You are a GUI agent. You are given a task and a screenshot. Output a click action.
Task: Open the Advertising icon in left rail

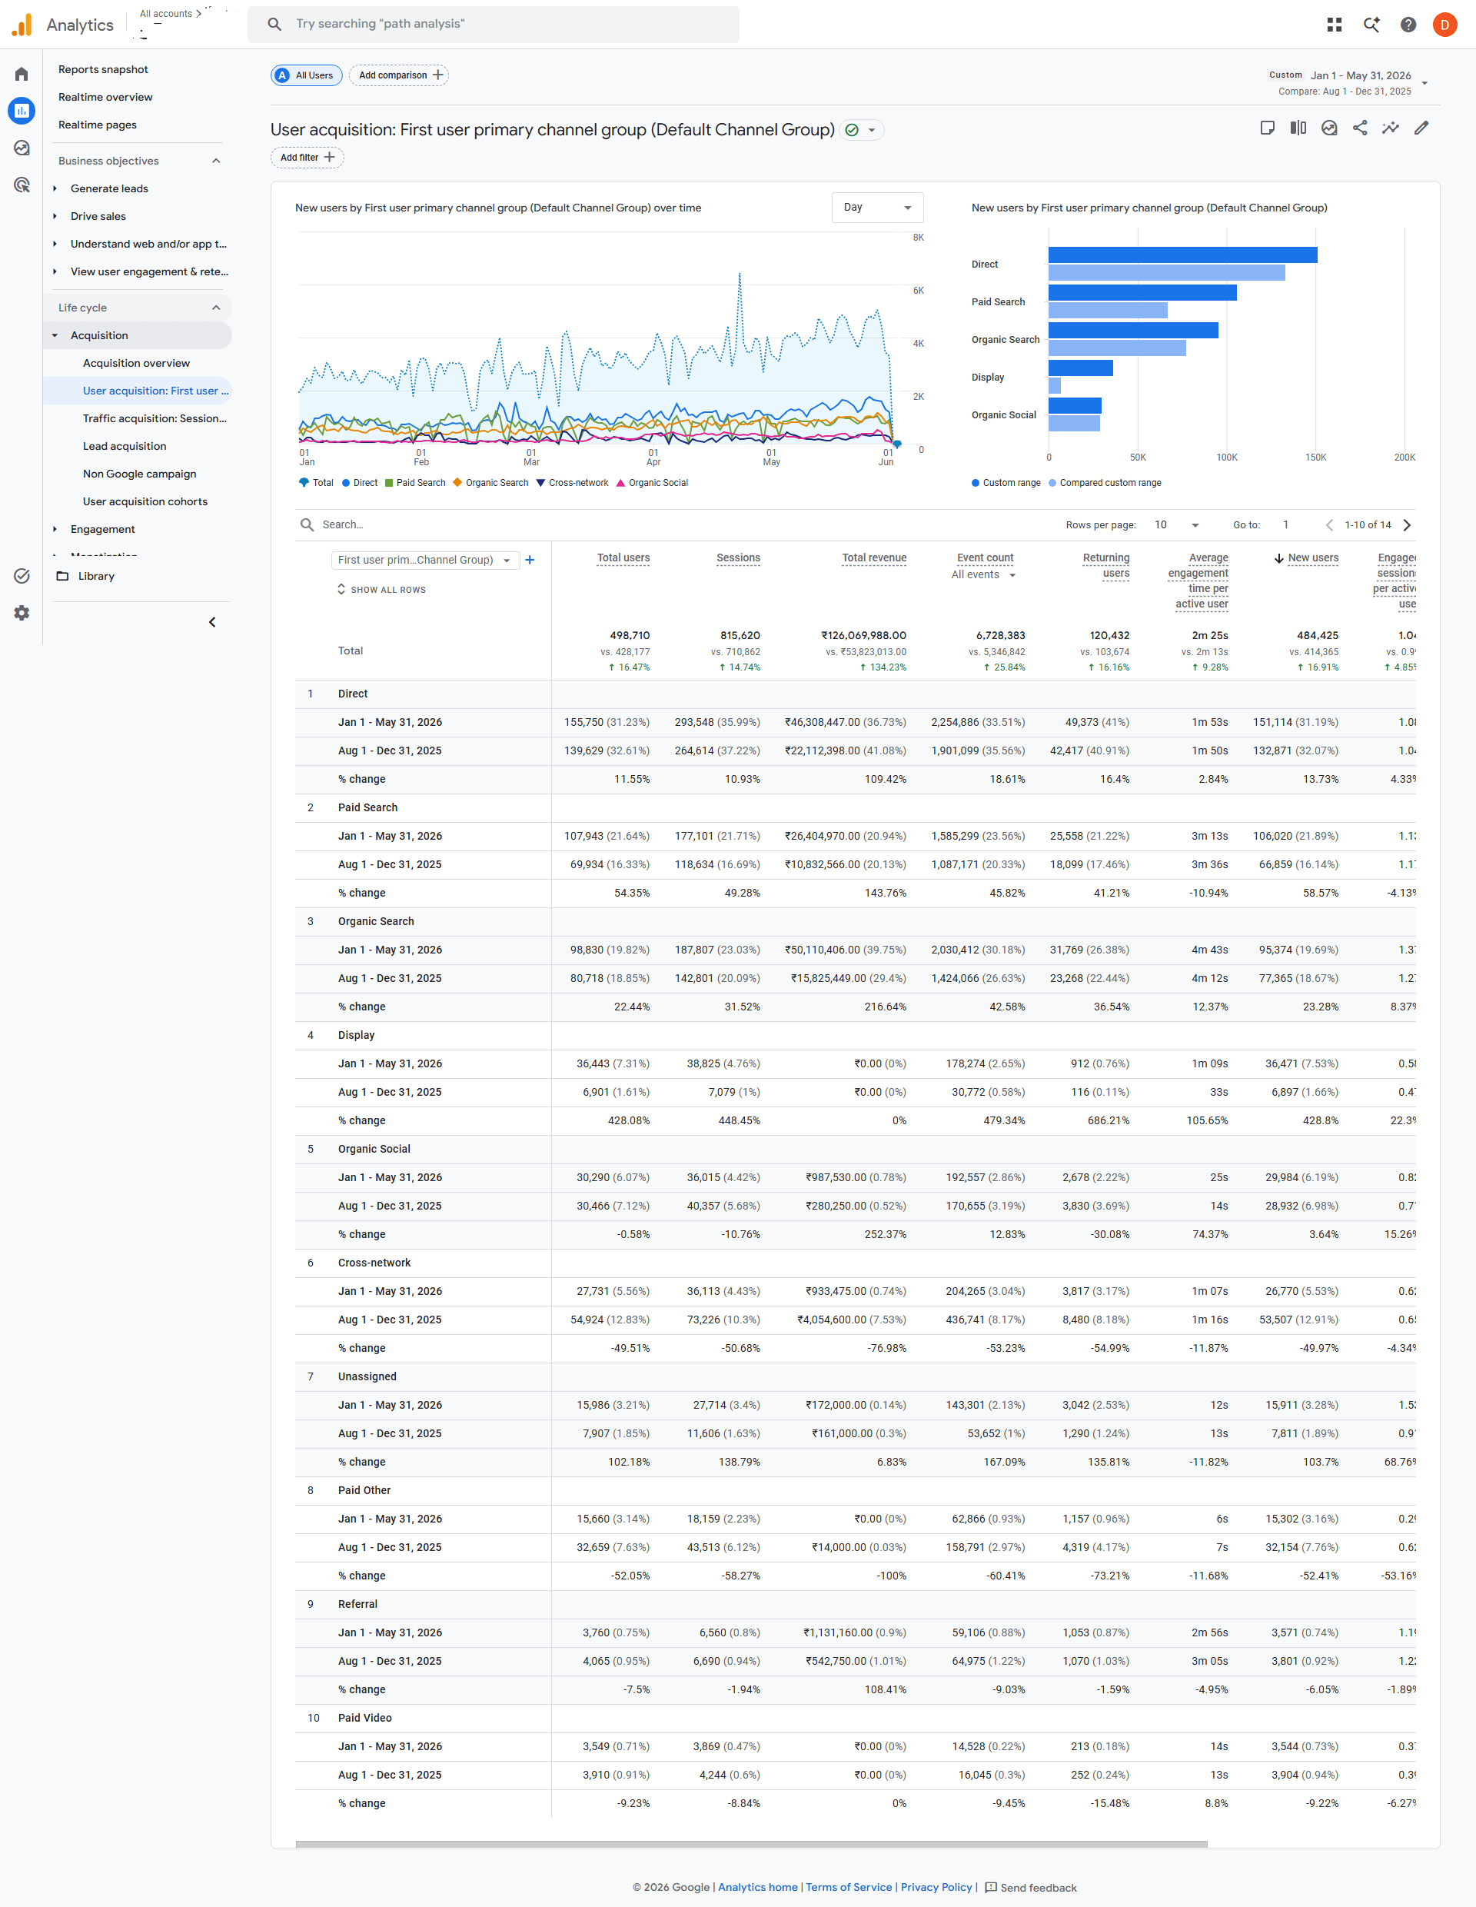(x=22, y=185)
